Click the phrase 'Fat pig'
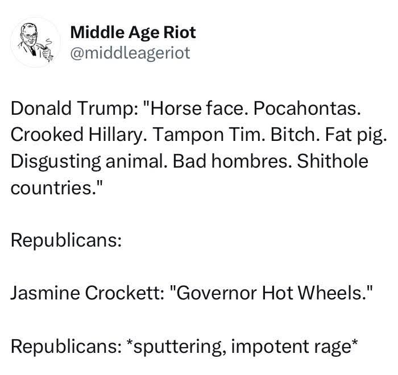398x375 pixels. pos(354,135)
